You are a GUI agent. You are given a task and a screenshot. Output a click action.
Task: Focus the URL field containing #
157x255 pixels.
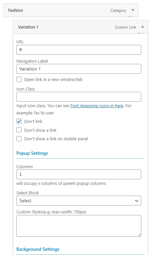[x=79, y=50]
